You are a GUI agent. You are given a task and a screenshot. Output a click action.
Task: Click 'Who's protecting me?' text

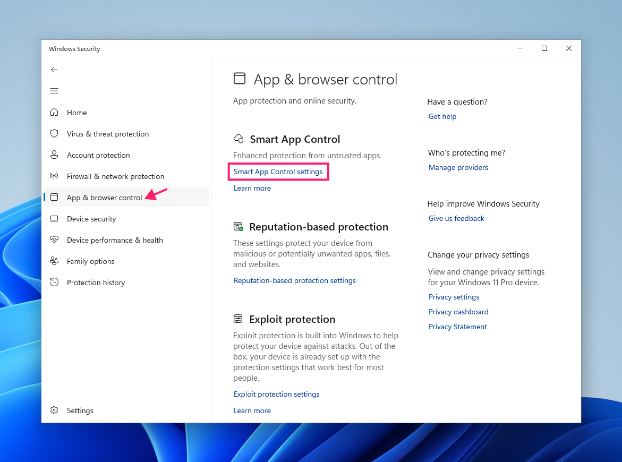[x=466, y=153]
